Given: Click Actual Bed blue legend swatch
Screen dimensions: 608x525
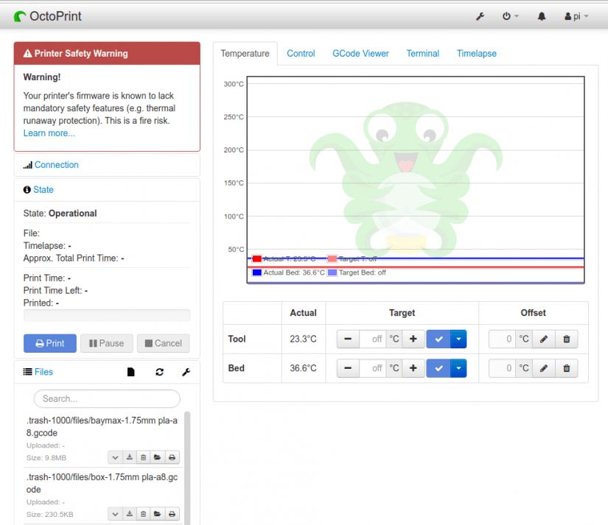Looking at the screenshot, I should click(x=256, y=272).
